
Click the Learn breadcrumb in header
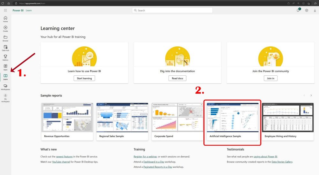pos(29,10)
